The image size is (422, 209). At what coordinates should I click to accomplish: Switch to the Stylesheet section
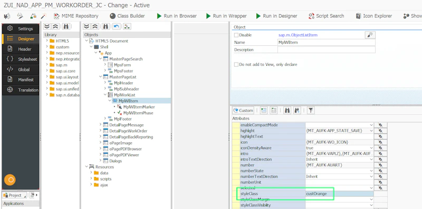pos(21,59)
